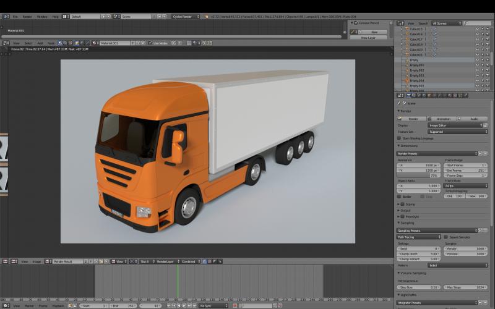
Task: Click the grease pencil New button
Action: tap(374, 32)
